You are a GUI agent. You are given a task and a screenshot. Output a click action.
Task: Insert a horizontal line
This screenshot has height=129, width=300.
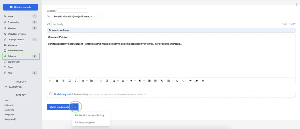coord(190,81)
